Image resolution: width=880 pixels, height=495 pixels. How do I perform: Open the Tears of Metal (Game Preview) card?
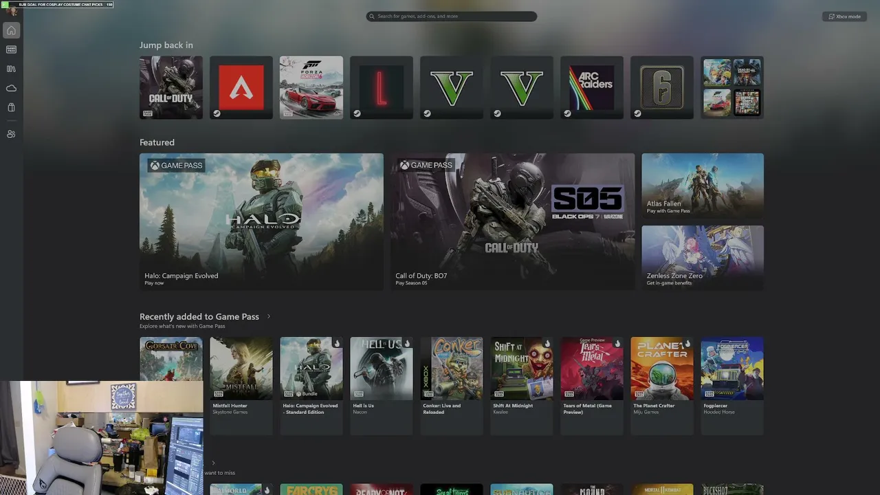click(592, 386)
